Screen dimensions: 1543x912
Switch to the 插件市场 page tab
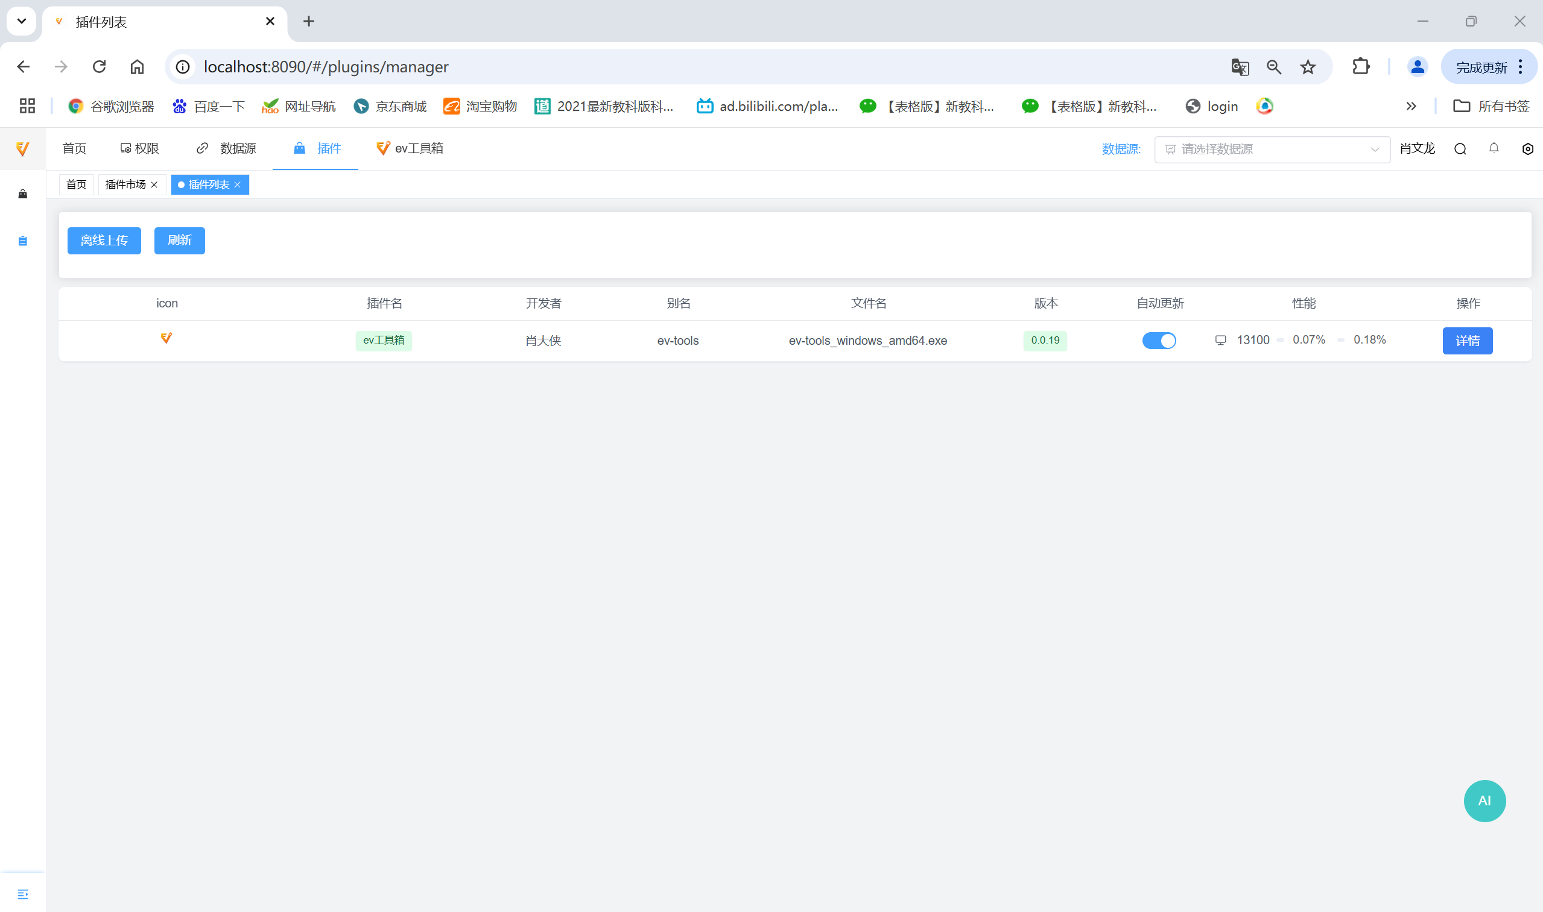click(x=125, y=184)
